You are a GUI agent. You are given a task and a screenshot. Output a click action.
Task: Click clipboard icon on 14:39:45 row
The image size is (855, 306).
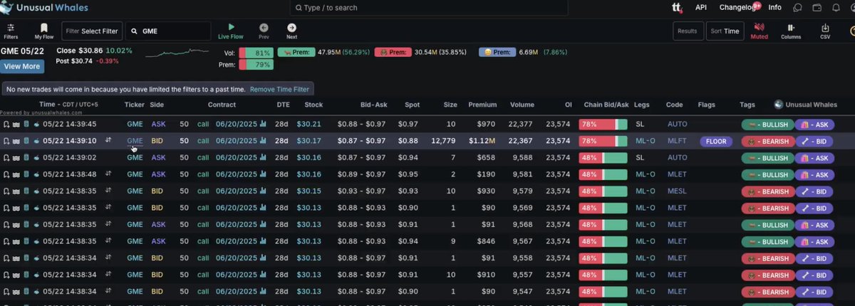pos(26,124)
